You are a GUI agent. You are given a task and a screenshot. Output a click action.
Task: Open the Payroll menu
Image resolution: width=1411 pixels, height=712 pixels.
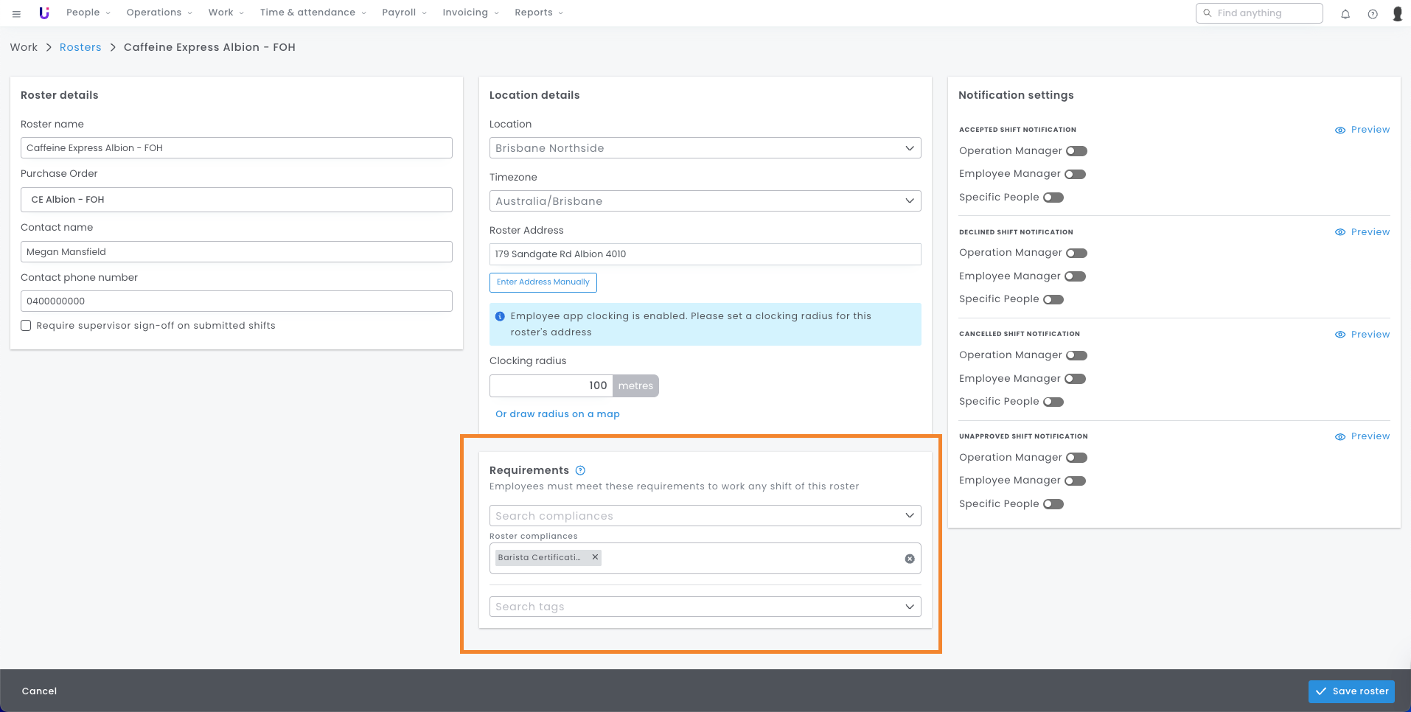coord(404,13)
